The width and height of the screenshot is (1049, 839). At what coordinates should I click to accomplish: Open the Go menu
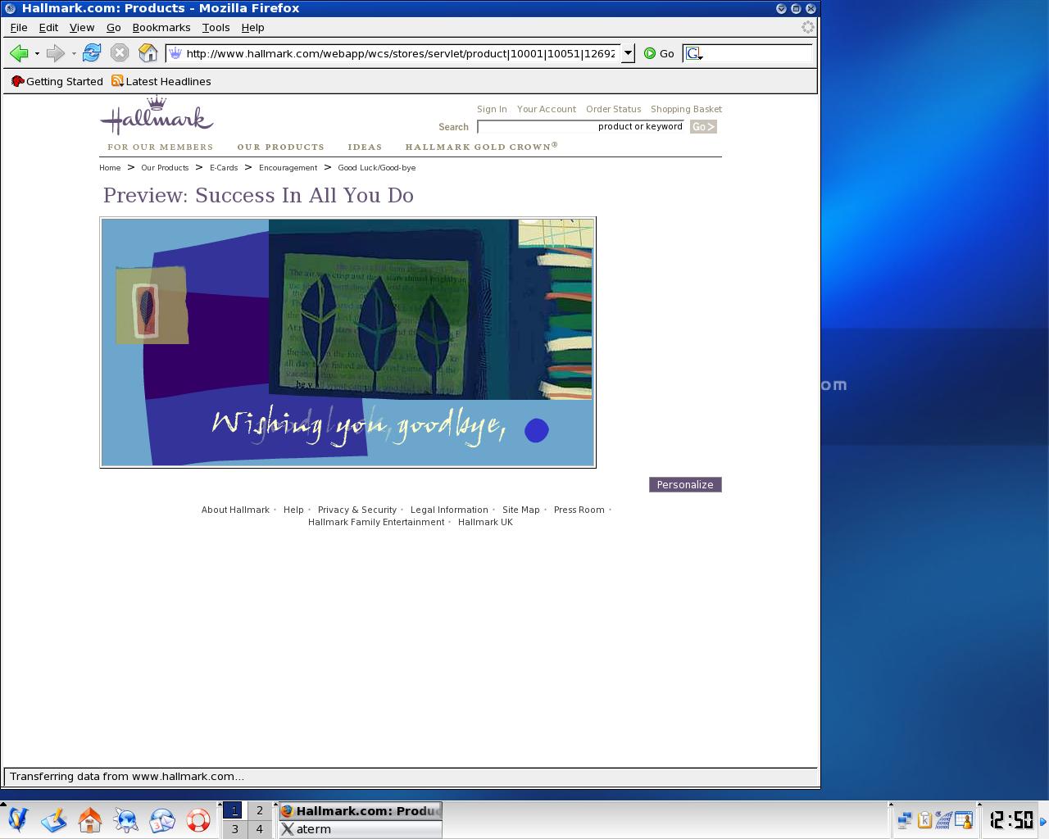[x=114, y=27]
